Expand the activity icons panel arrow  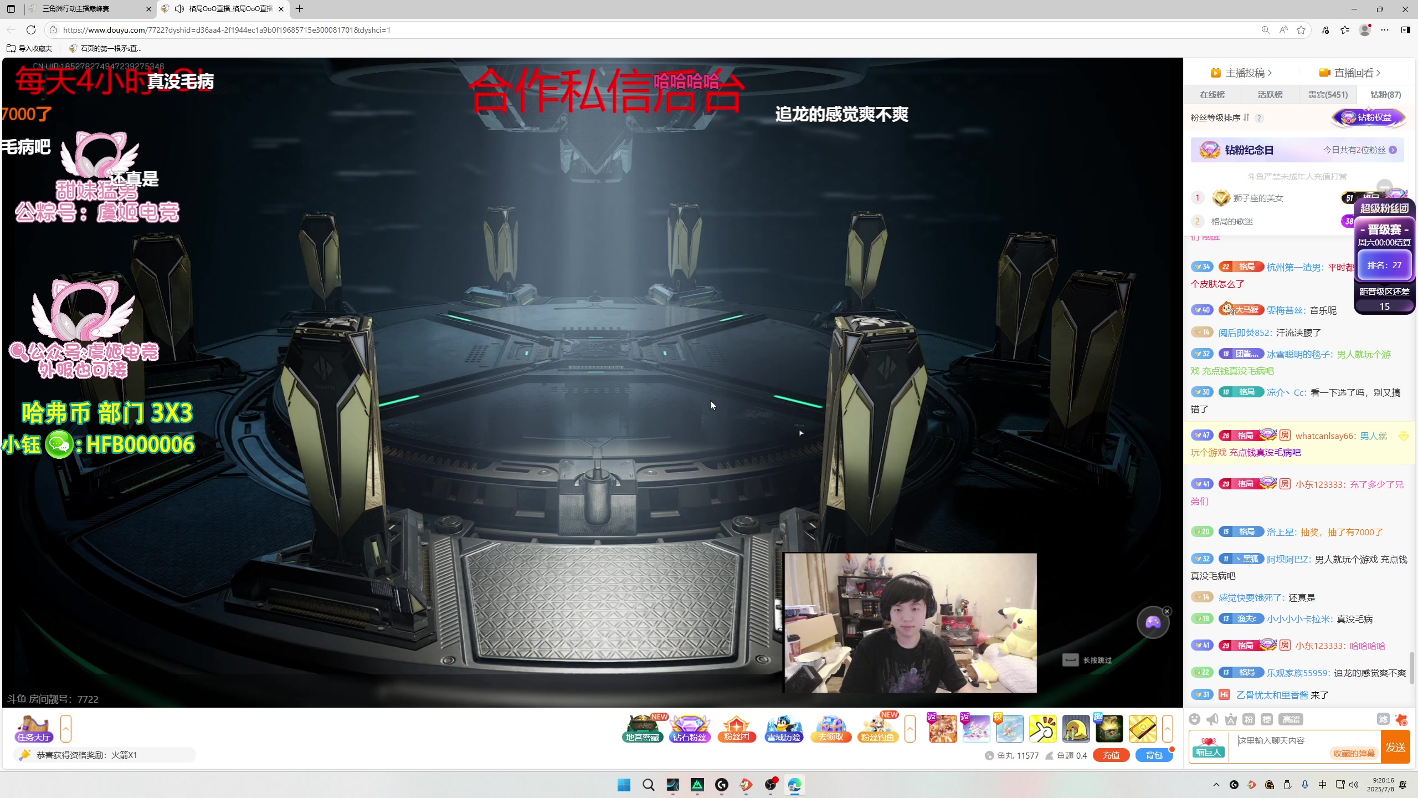click(910, 728)
